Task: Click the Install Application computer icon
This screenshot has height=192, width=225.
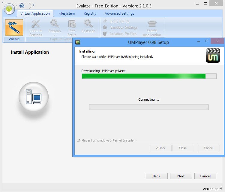Action: [34, 97]
